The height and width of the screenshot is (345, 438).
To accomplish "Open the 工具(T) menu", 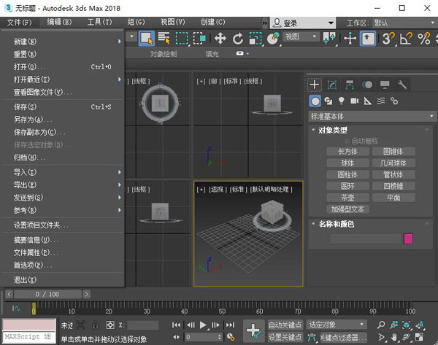I will click(x=99, y=23).
